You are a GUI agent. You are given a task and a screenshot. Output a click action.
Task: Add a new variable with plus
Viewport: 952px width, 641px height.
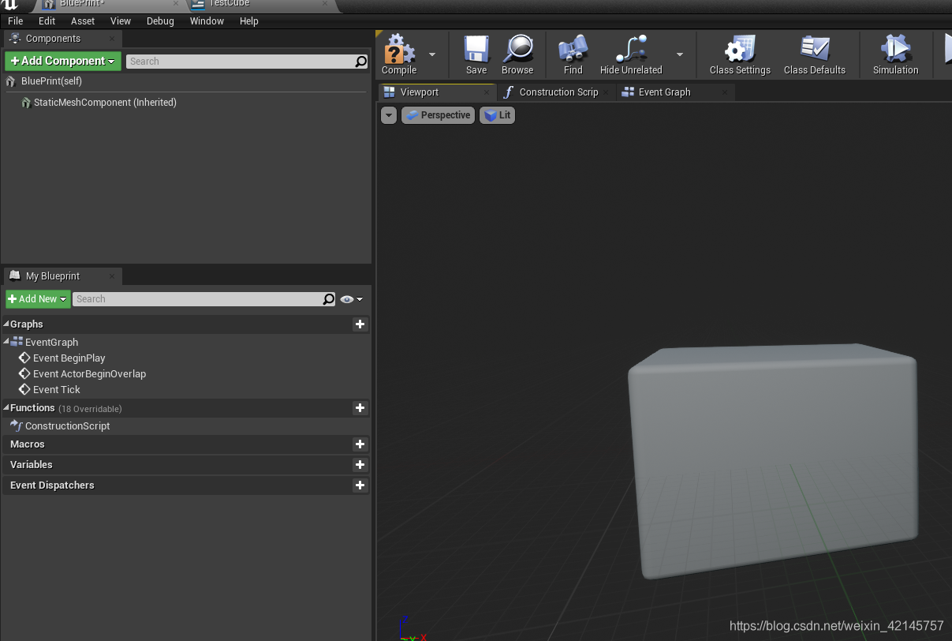click(360, 465)
